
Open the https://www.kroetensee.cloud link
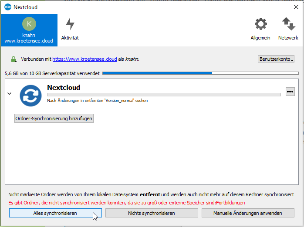(x=85, y=59)
